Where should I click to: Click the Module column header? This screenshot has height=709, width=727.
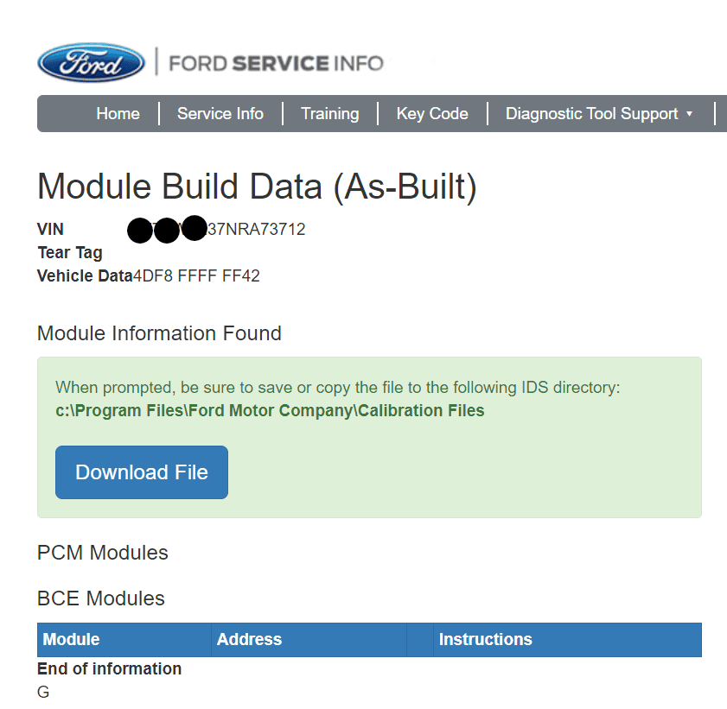click(72, 640)
